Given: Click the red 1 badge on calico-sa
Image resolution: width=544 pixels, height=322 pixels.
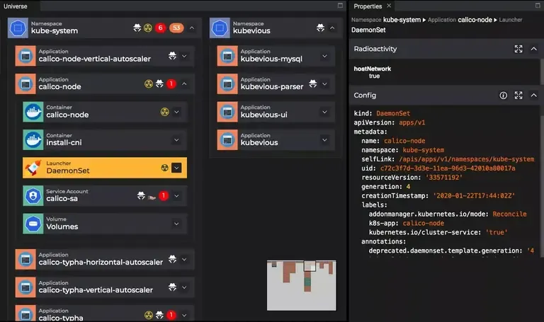Looking at the screenshot, I should [x=164, y=196].
